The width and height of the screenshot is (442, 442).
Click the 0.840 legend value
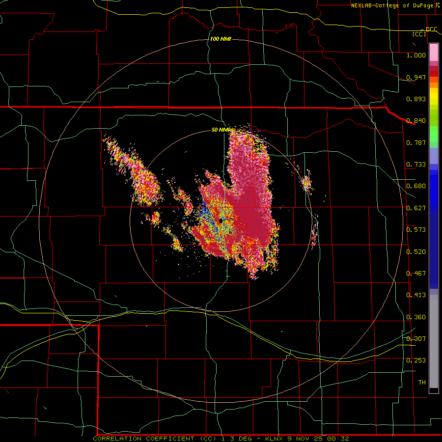pos(416,121)
